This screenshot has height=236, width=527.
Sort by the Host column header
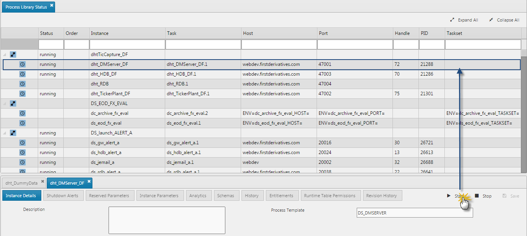pos(279,33)
